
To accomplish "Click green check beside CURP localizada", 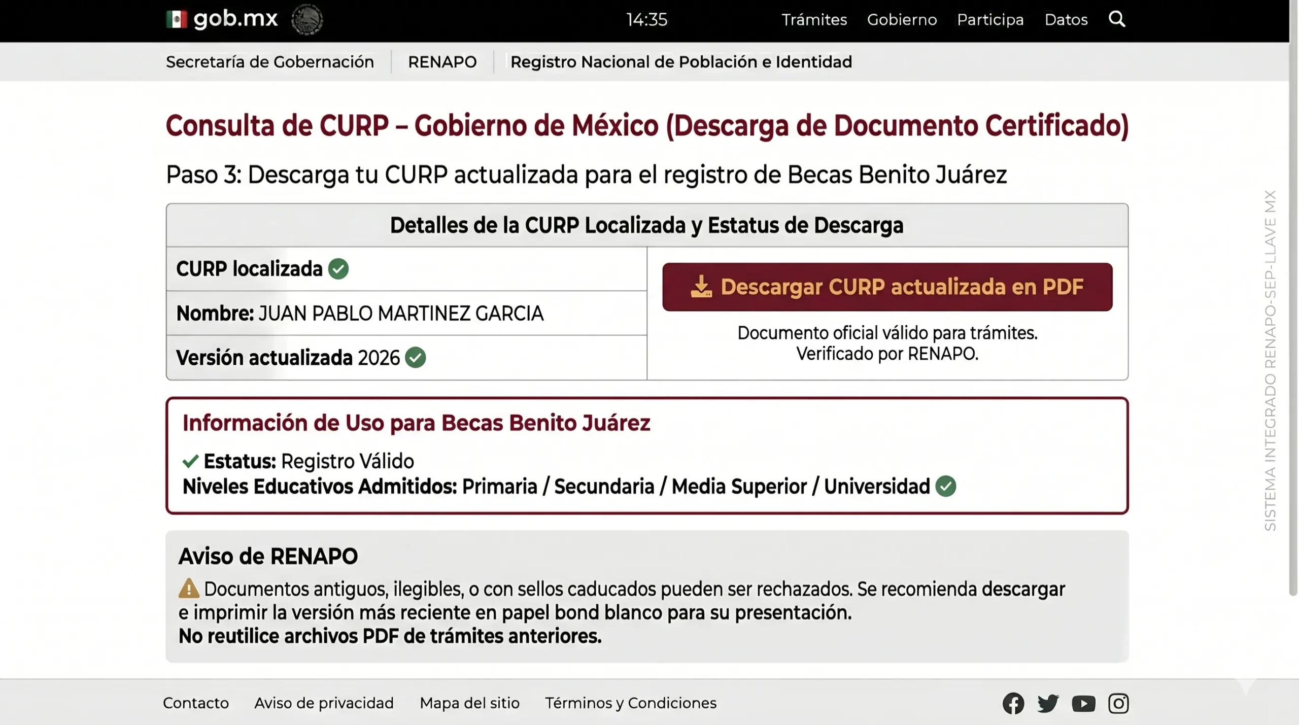I will 338,269.
